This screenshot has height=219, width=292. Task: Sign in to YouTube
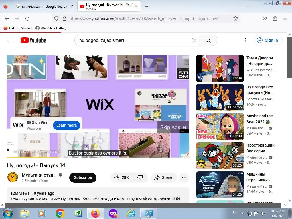[268, 40]
